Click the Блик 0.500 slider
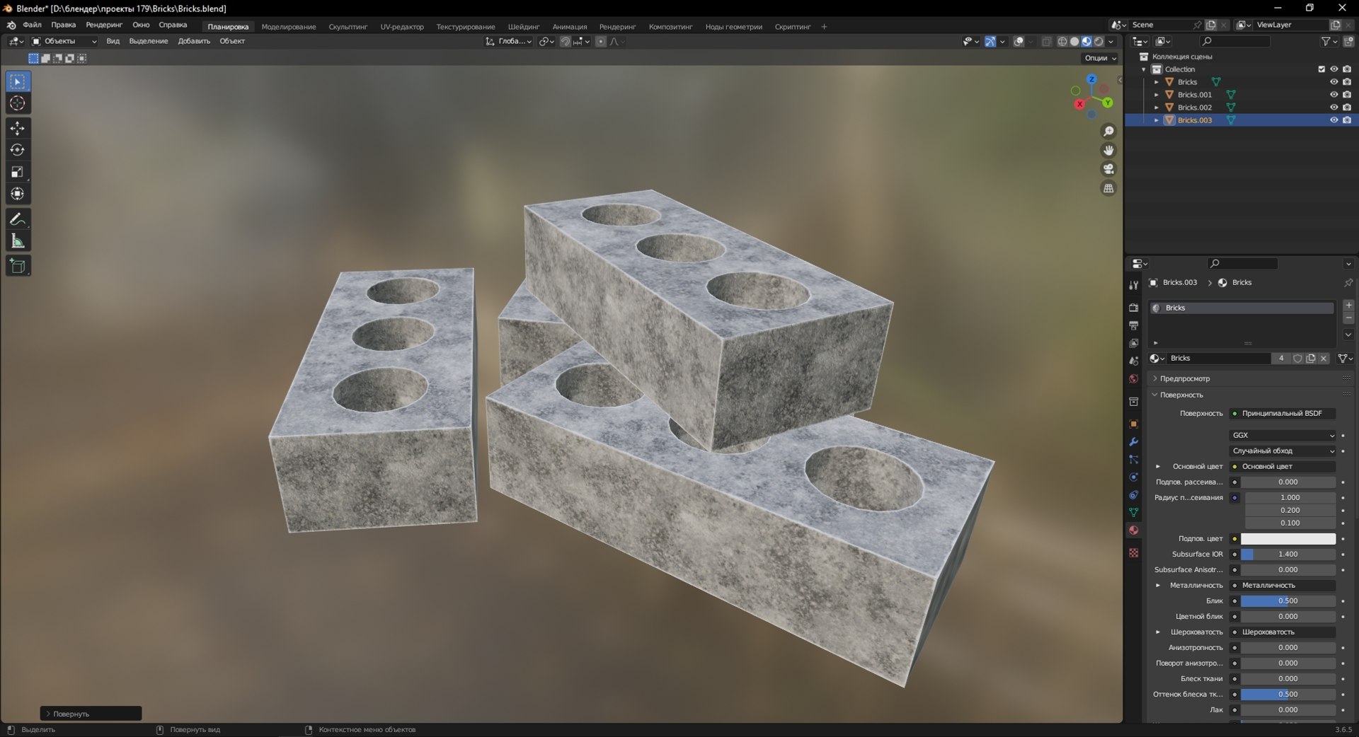 click(1288, 601)
